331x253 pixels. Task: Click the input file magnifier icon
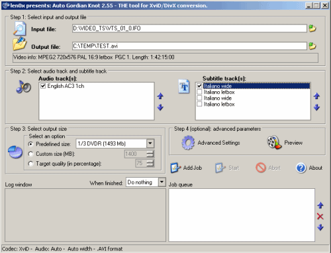pos(19,28)
